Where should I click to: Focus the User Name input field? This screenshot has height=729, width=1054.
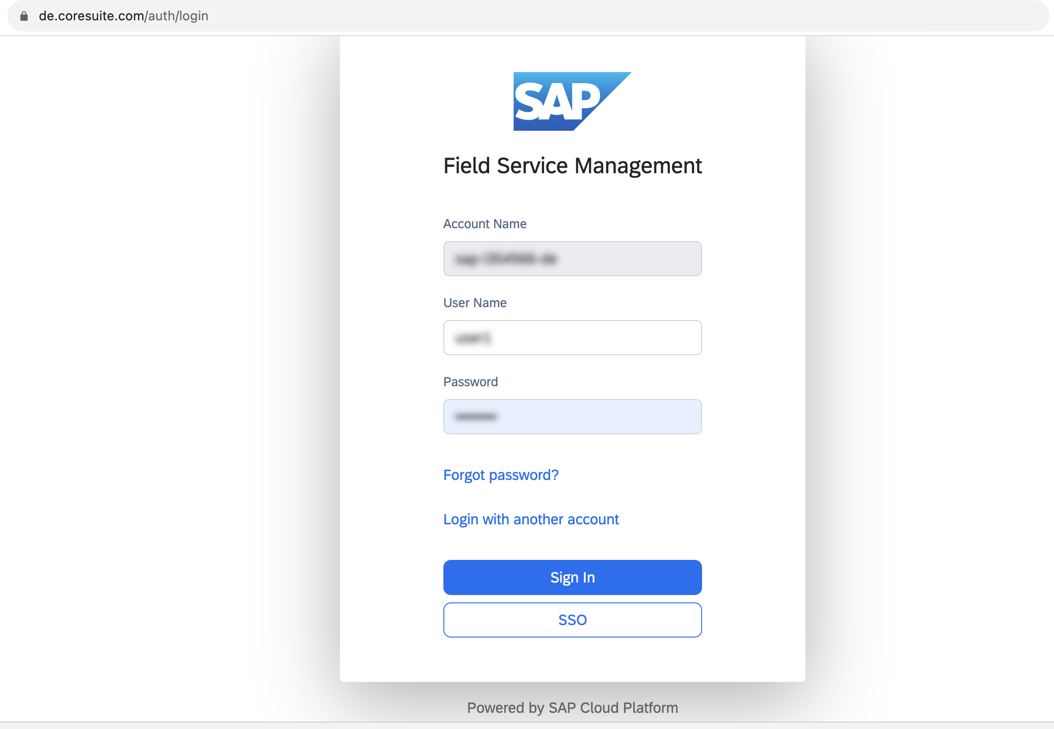pos(572,338)
